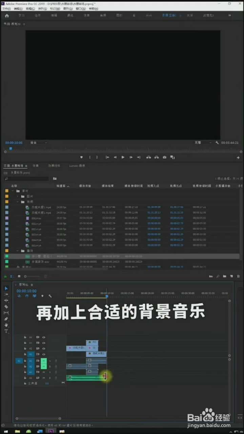Screen dimensions: 244x434
Task: Collapse the 视频 bin folder
Action: pyautogui.click(x=18, y=202)
